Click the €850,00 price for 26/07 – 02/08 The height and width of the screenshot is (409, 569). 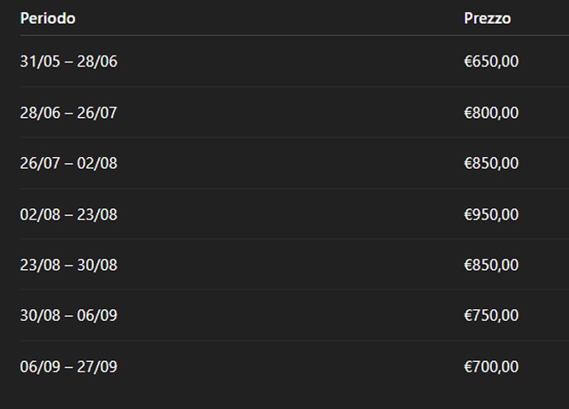point(490,163)
